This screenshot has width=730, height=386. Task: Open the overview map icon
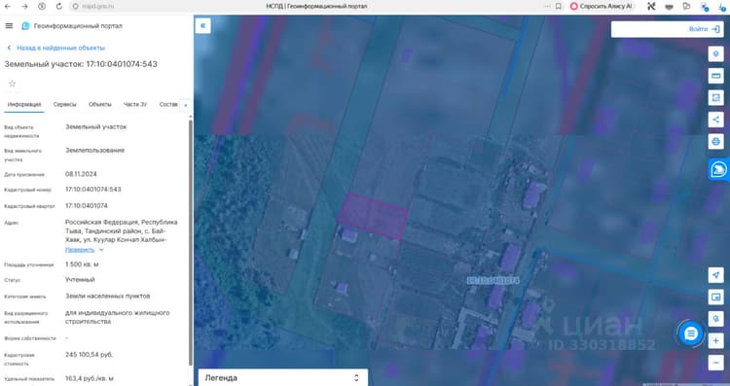[x=716, y=297]
